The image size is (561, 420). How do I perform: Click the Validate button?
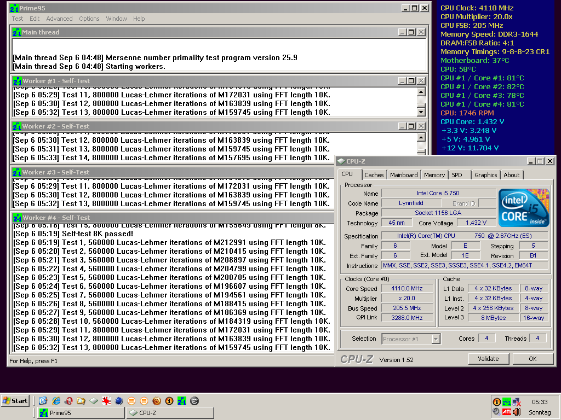click(488, 359)
